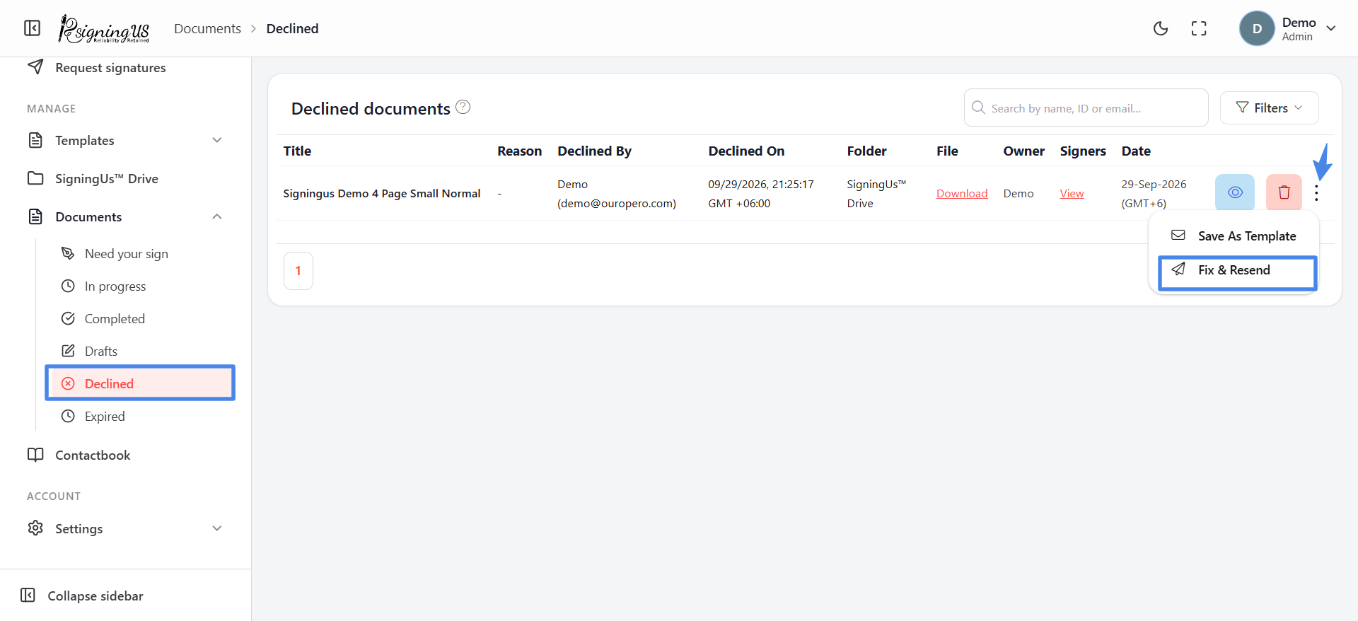
Task: Click the Demo user avatar
Action: pyautogui.click(x=1257, y=28)
